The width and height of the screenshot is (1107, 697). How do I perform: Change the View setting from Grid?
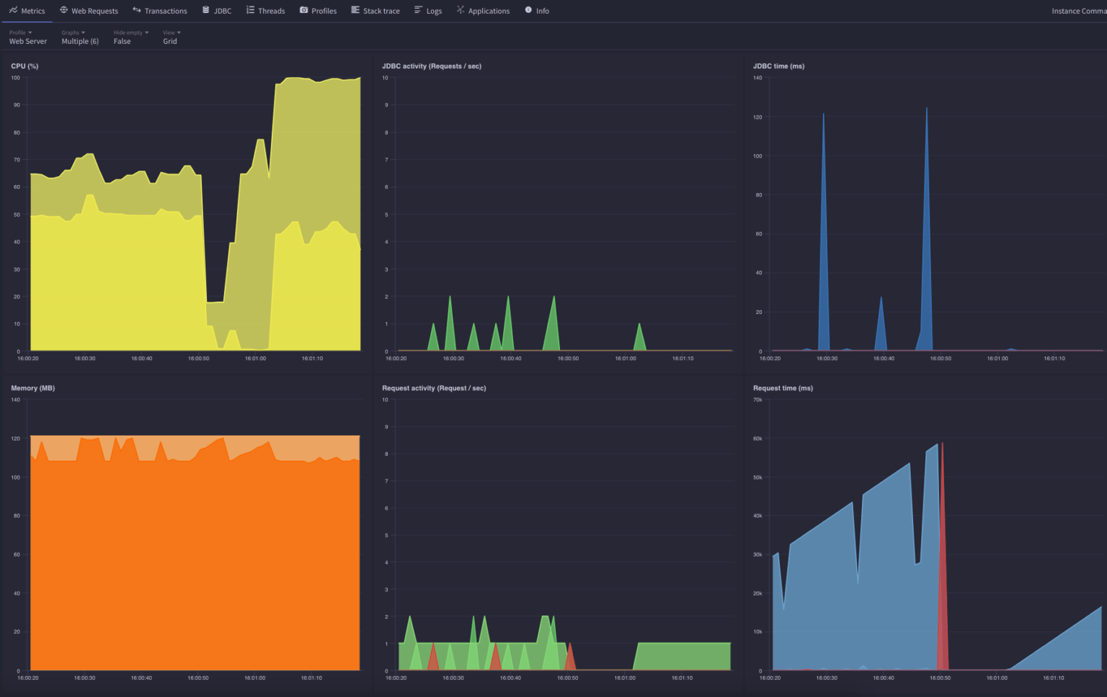coord(171,37)
